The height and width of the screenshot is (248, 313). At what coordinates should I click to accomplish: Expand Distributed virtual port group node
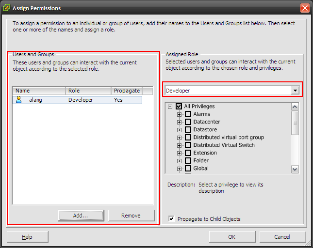(179, 138)
